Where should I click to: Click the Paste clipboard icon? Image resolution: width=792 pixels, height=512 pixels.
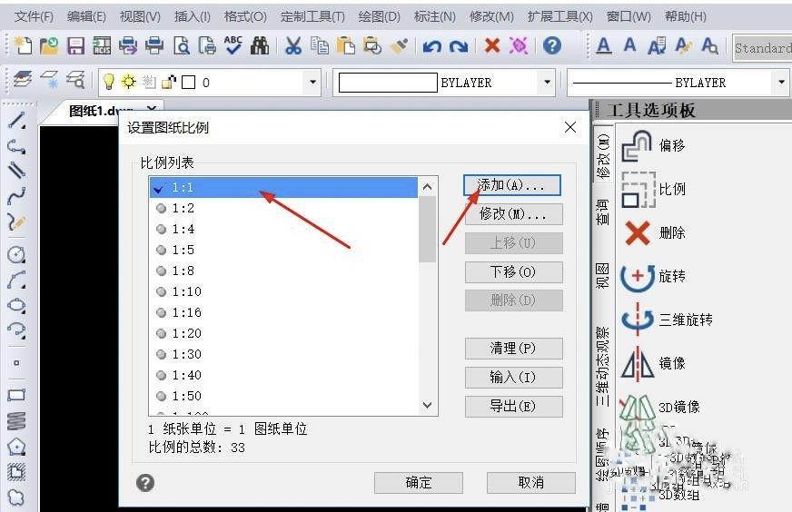coord(346,46)
